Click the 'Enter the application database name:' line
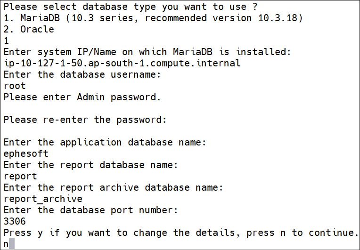The image size is (360, 250). pos(105,142)
